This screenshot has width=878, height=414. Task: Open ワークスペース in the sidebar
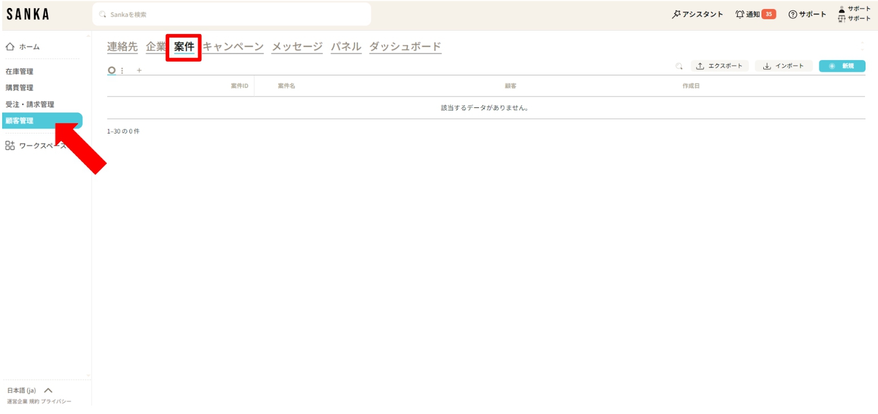(x=35, y=145)
